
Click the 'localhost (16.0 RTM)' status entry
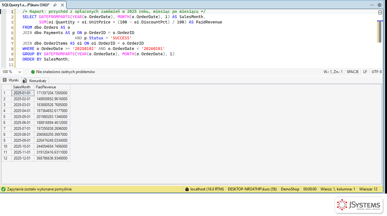point(207,189)
